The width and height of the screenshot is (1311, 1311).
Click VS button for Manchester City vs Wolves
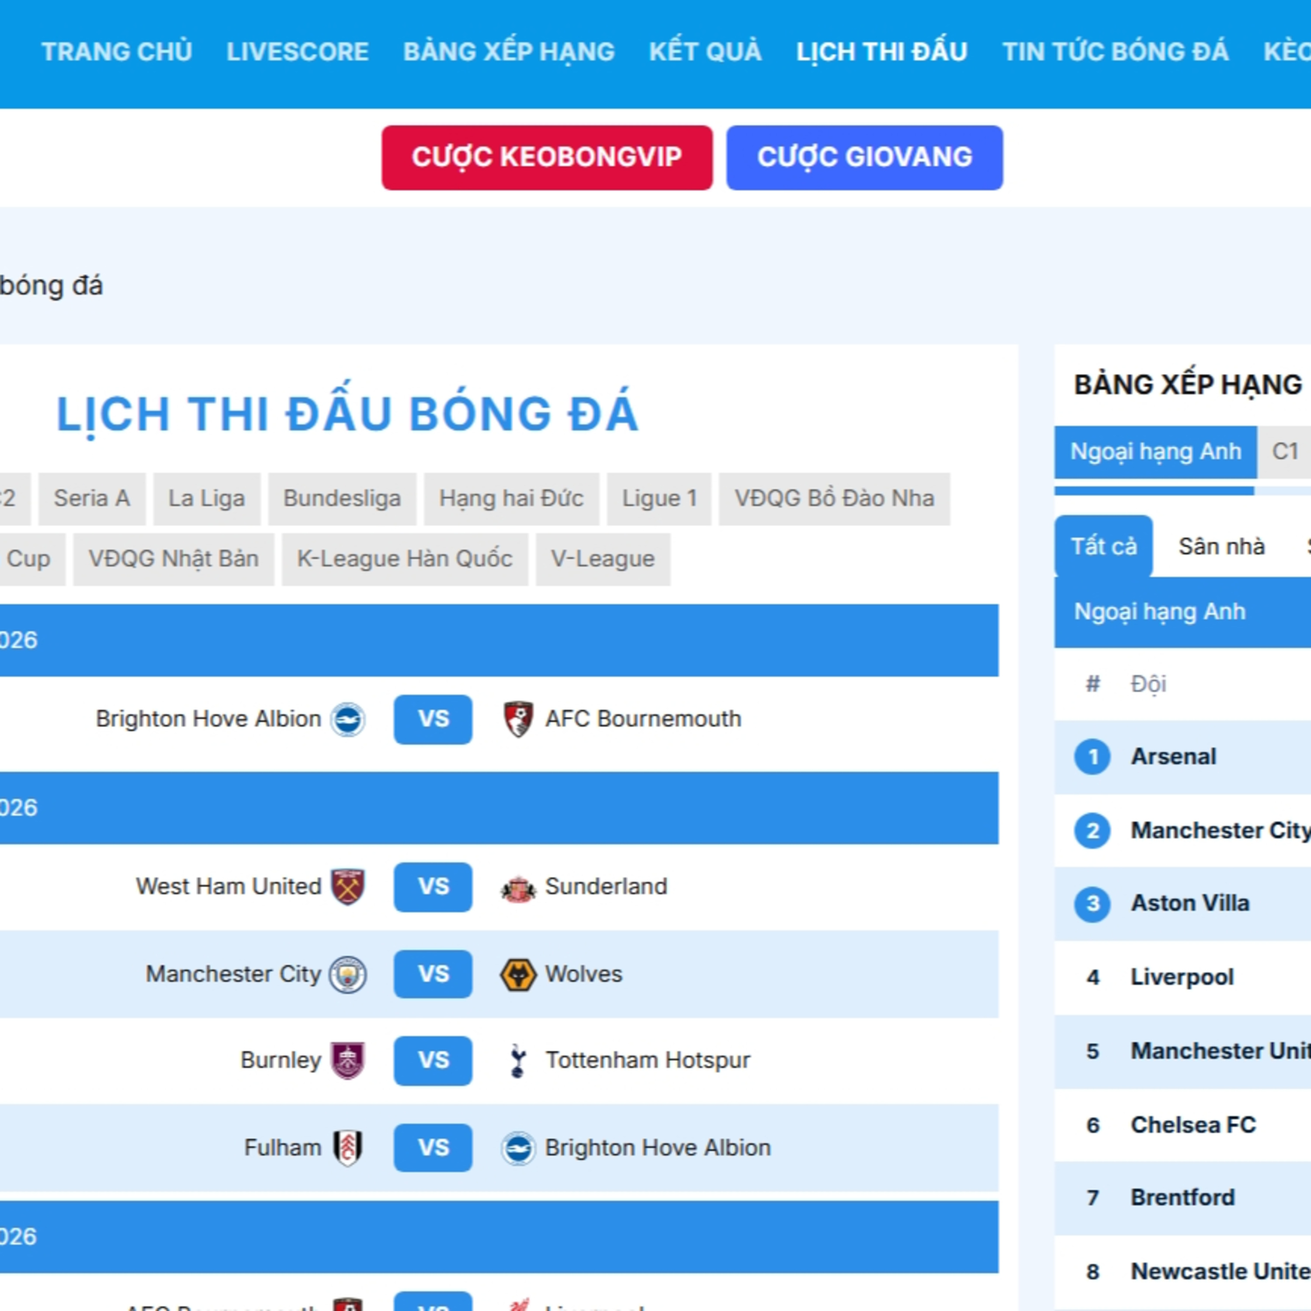click(x=433, y=975)
